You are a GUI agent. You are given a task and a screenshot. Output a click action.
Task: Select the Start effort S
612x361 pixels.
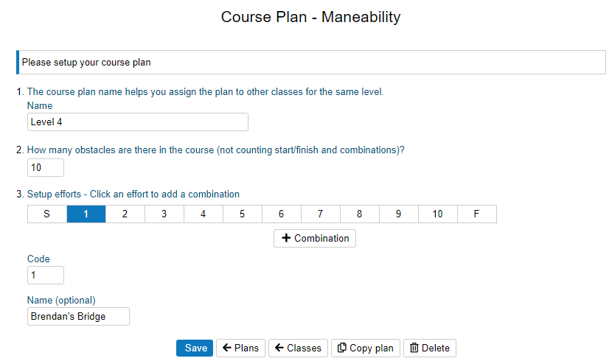[47, 214]
